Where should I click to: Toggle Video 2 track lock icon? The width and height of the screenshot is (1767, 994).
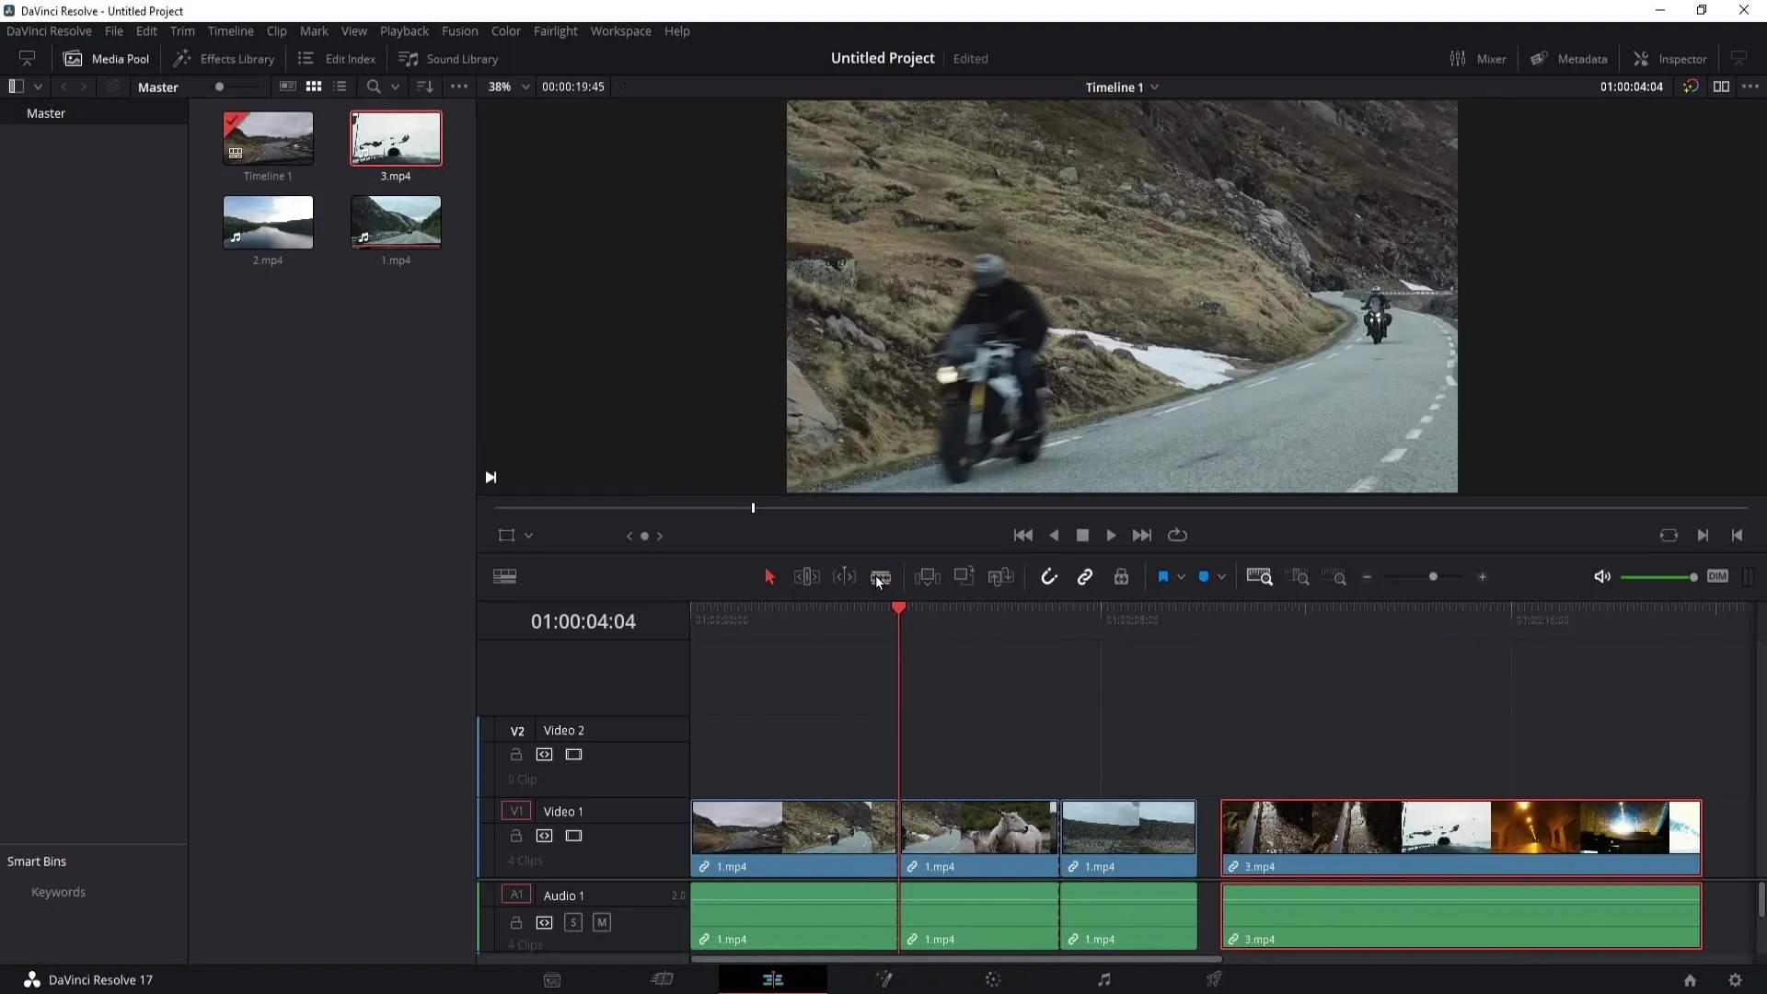515,754
